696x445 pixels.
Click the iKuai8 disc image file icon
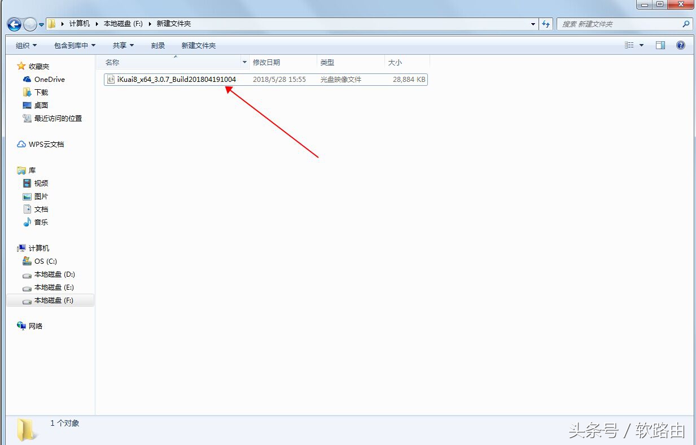pyautogui.click(x=111, y=80)
